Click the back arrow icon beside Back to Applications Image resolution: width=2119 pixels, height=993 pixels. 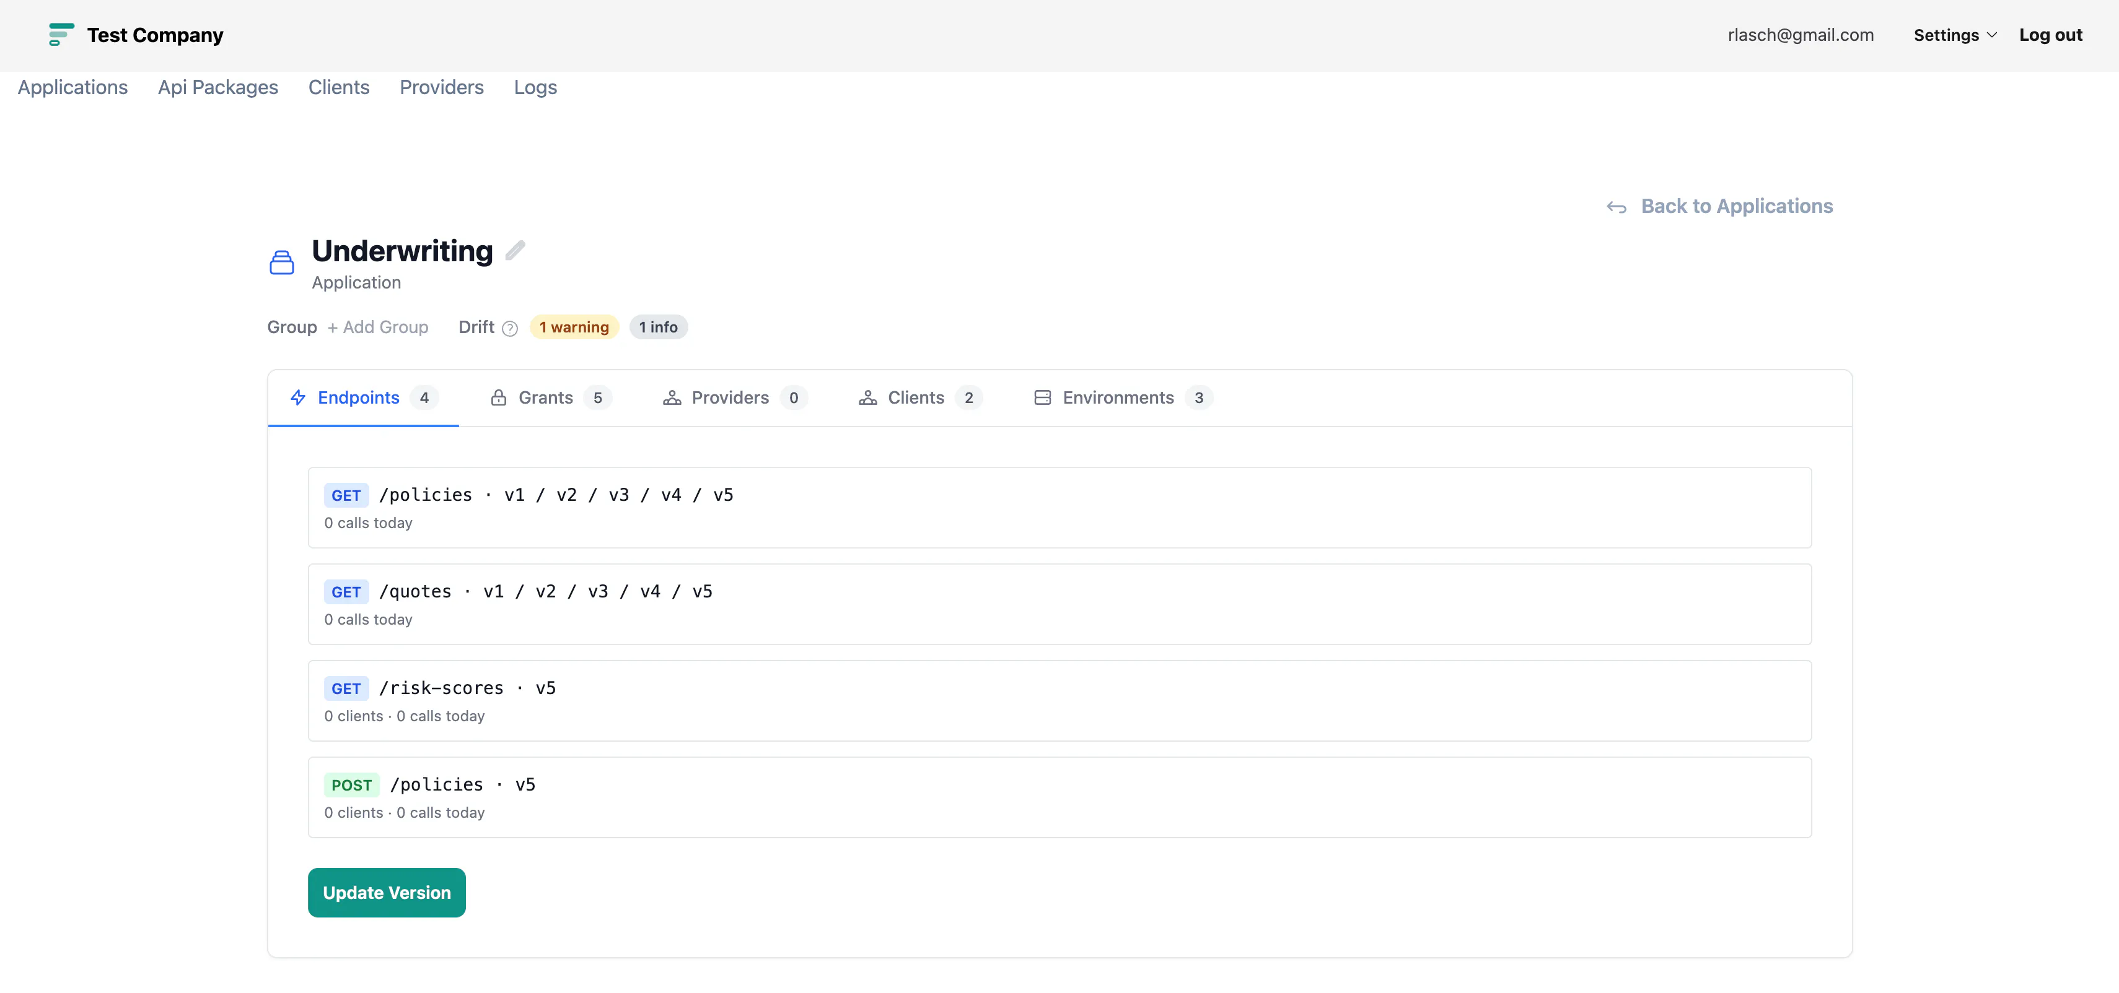coord(1617,207)
